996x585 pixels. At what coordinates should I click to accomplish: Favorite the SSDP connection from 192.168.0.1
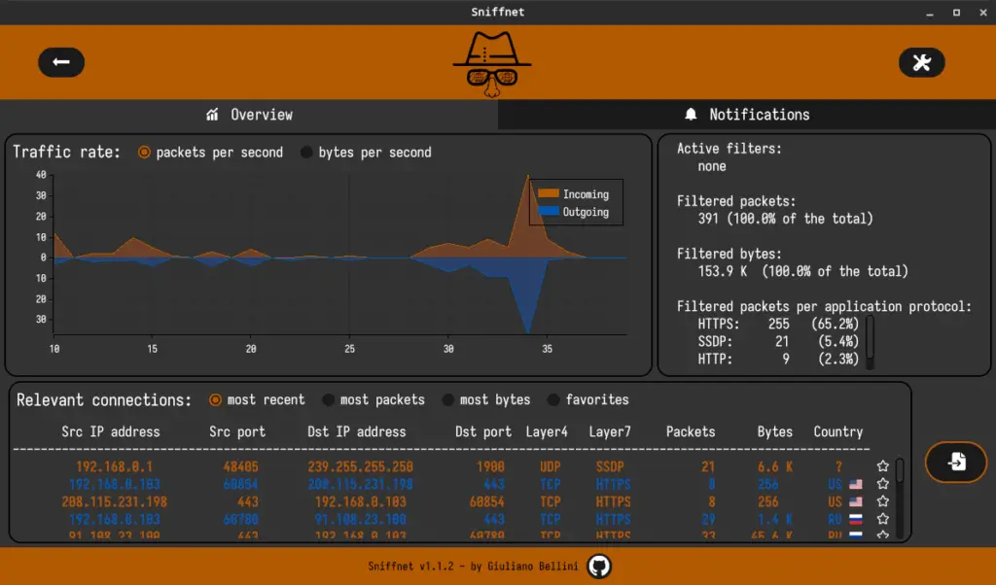tap(883, 466)
